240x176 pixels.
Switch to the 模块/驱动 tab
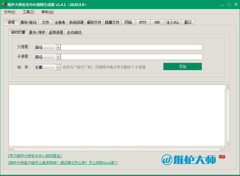29,22
